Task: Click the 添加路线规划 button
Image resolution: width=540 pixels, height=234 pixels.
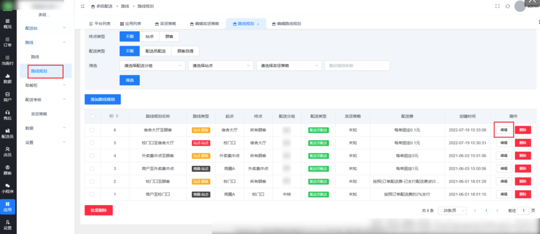Action: [x=103, y=99]
